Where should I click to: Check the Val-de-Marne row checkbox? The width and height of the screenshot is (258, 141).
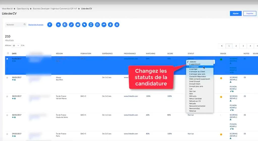coord(7,96)
